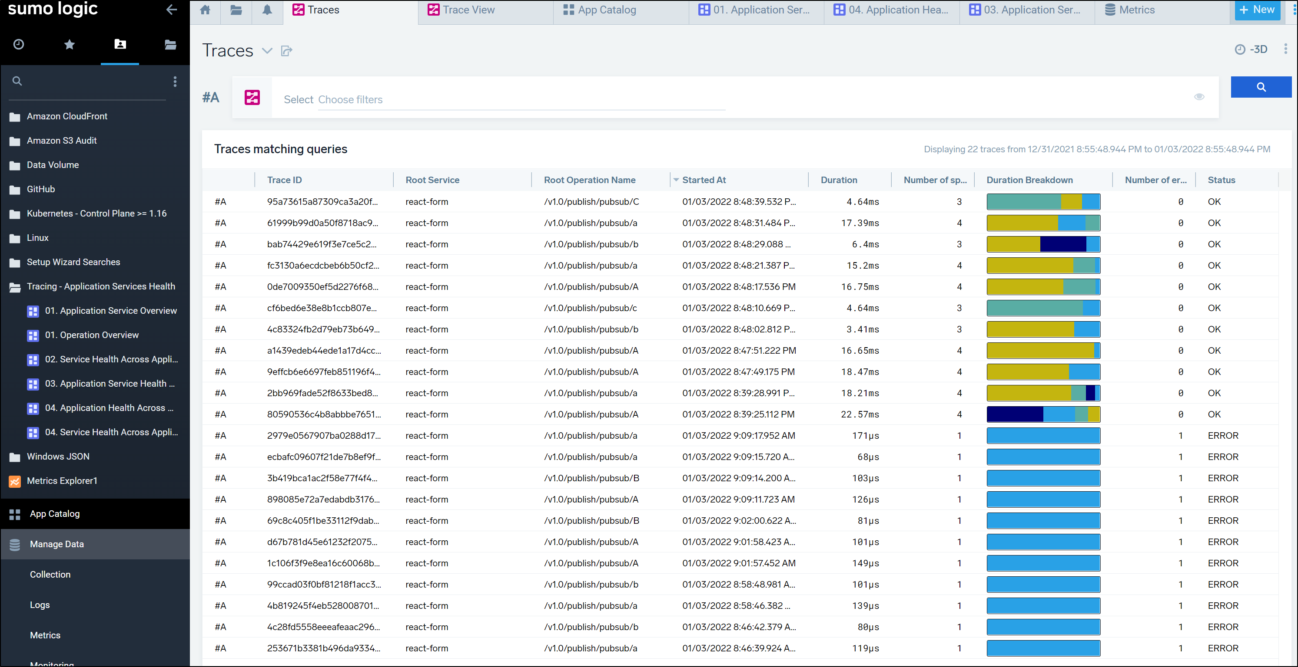Sort by the Started At column arrow

676,180
